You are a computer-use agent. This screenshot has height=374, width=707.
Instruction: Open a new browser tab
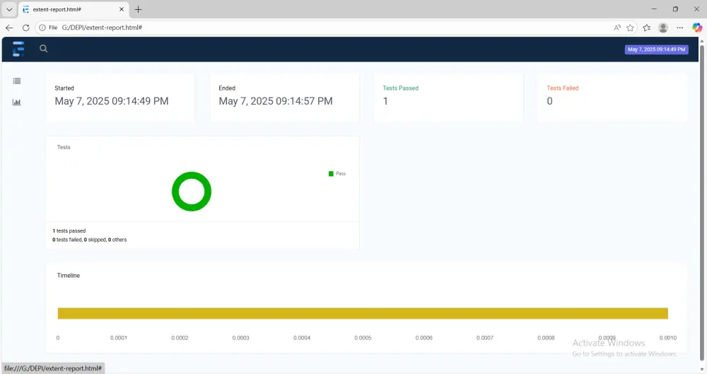(x=139, y=9)
